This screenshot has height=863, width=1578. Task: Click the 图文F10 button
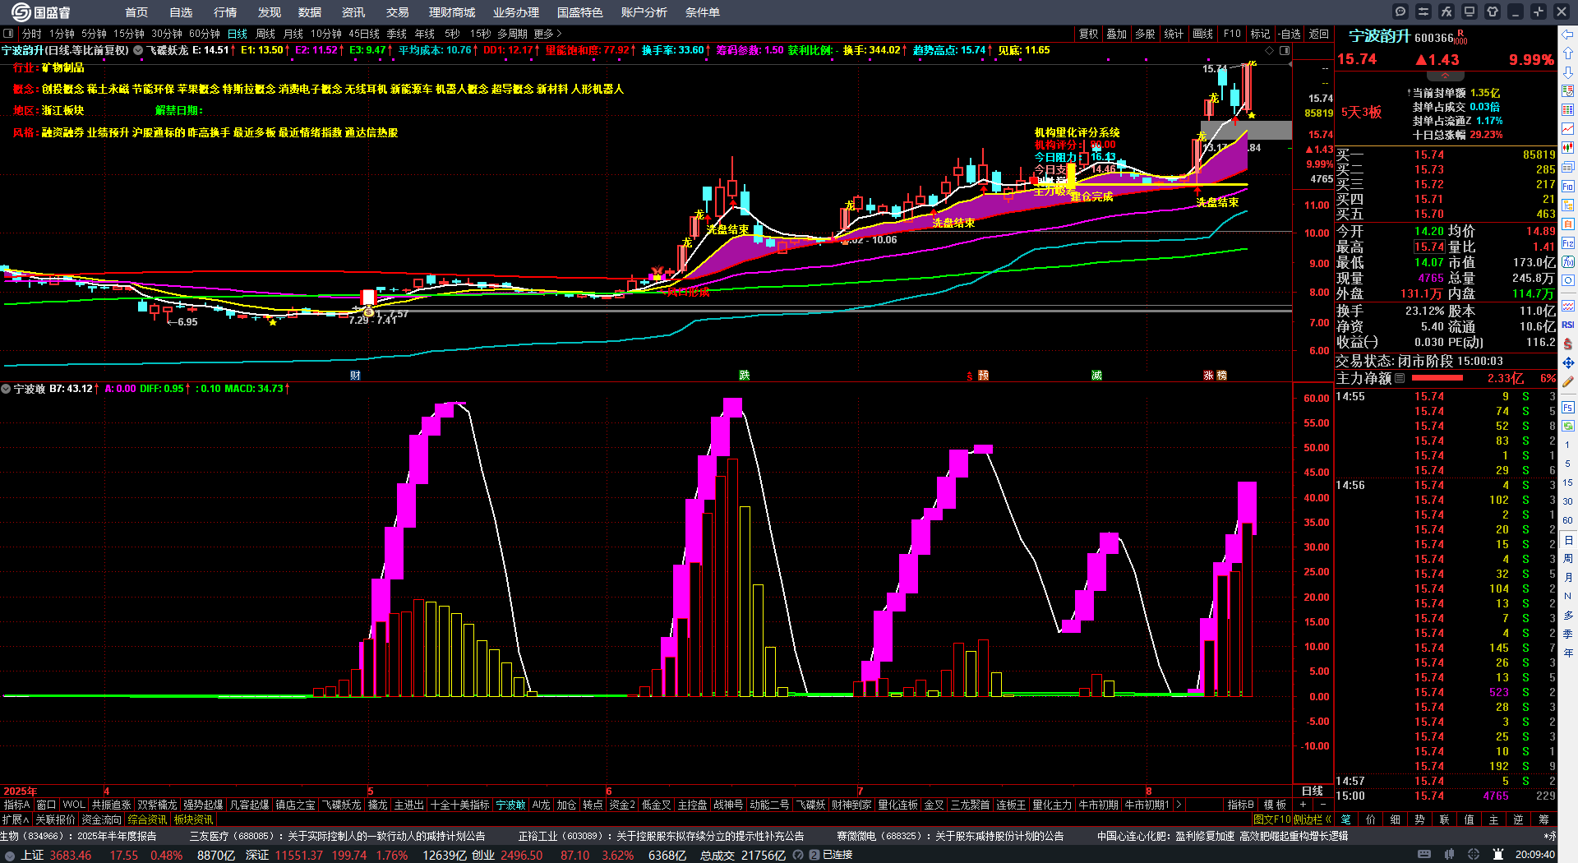(1271, 819)
